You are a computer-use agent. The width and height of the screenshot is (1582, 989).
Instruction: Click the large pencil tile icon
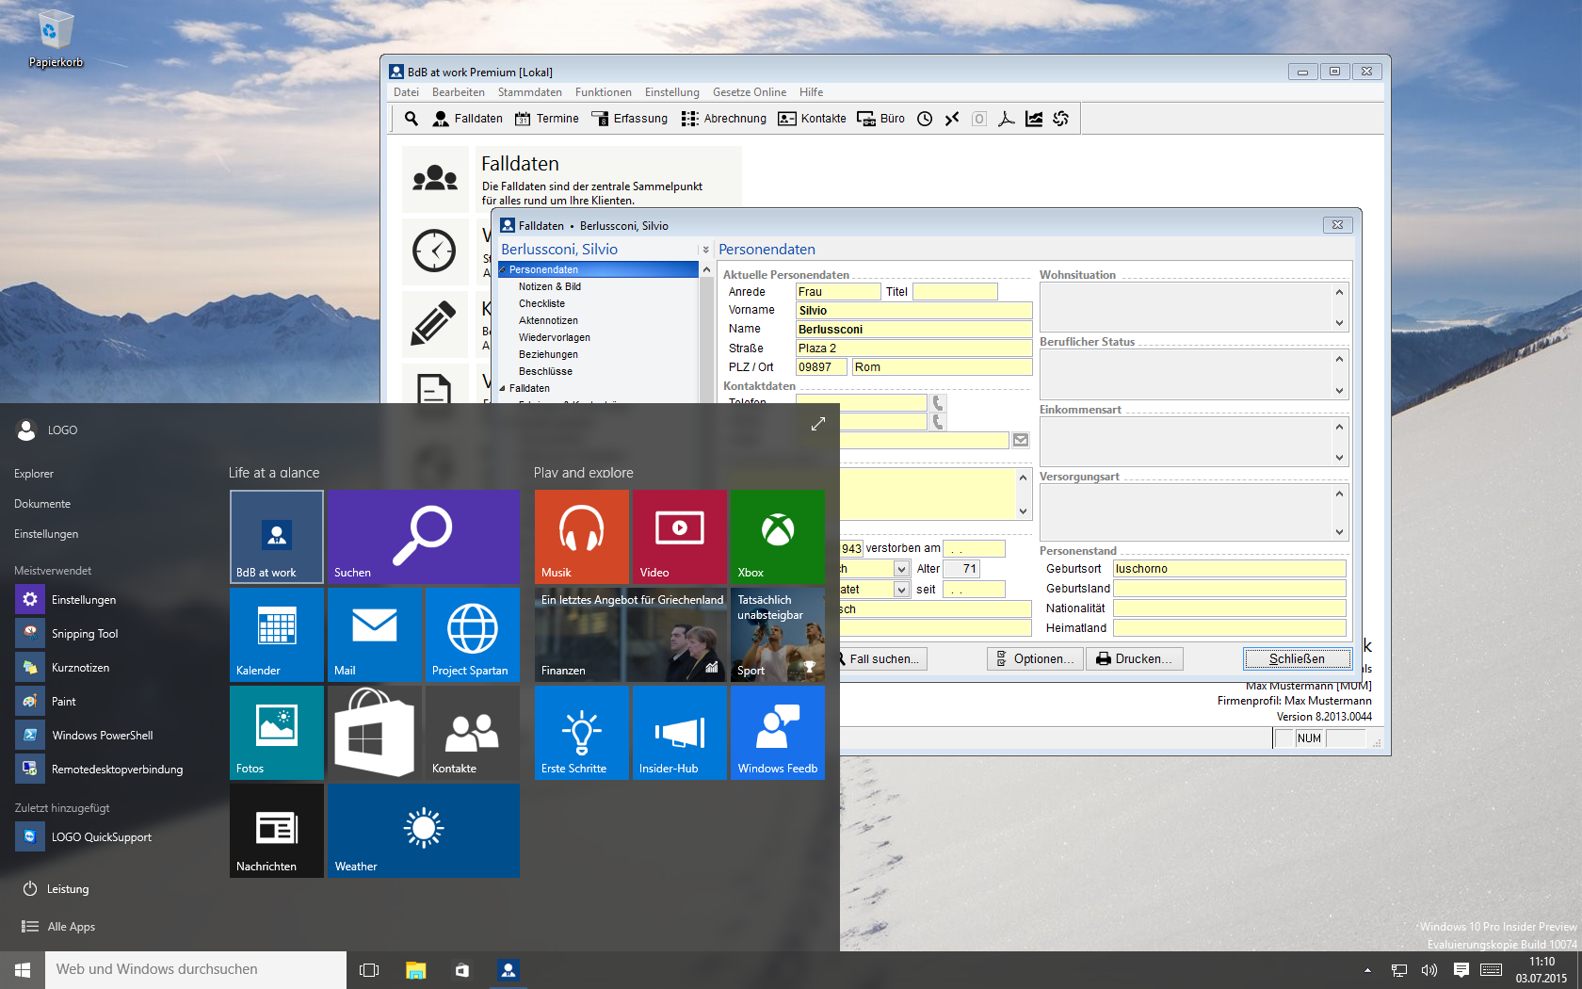pyautogui.click(x=434, y=323)
